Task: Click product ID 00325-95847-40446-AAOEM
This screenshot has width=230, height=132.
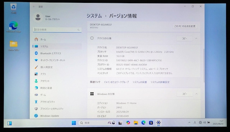Action: 132,64
